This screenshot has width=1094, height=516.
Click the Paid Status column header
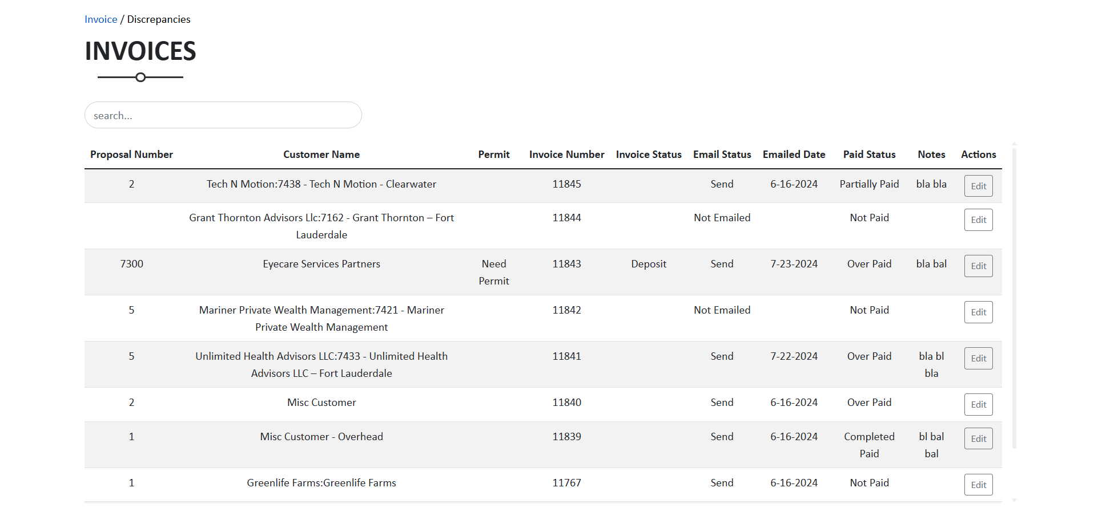pos(869,155)
